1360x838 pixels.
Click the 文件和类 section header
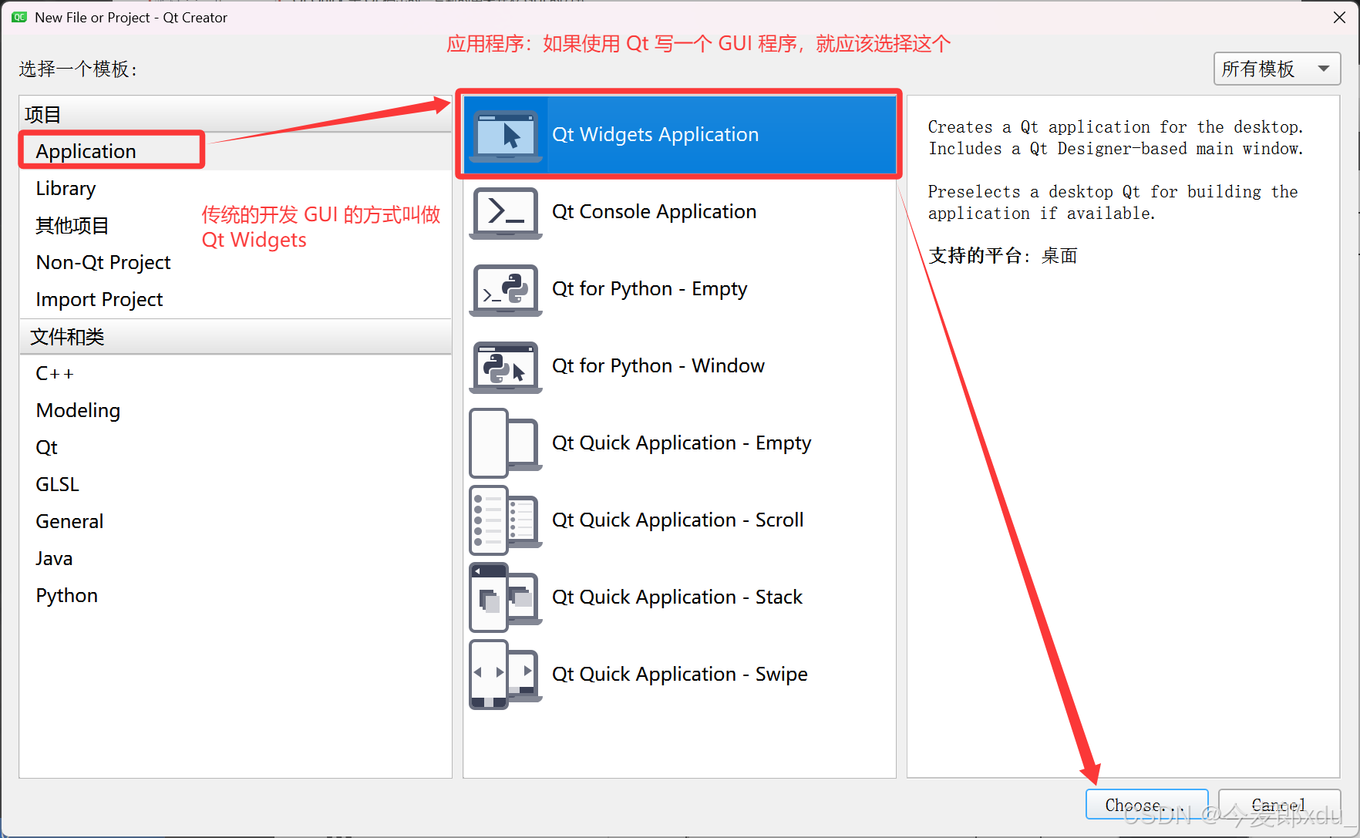coord(235,336)
